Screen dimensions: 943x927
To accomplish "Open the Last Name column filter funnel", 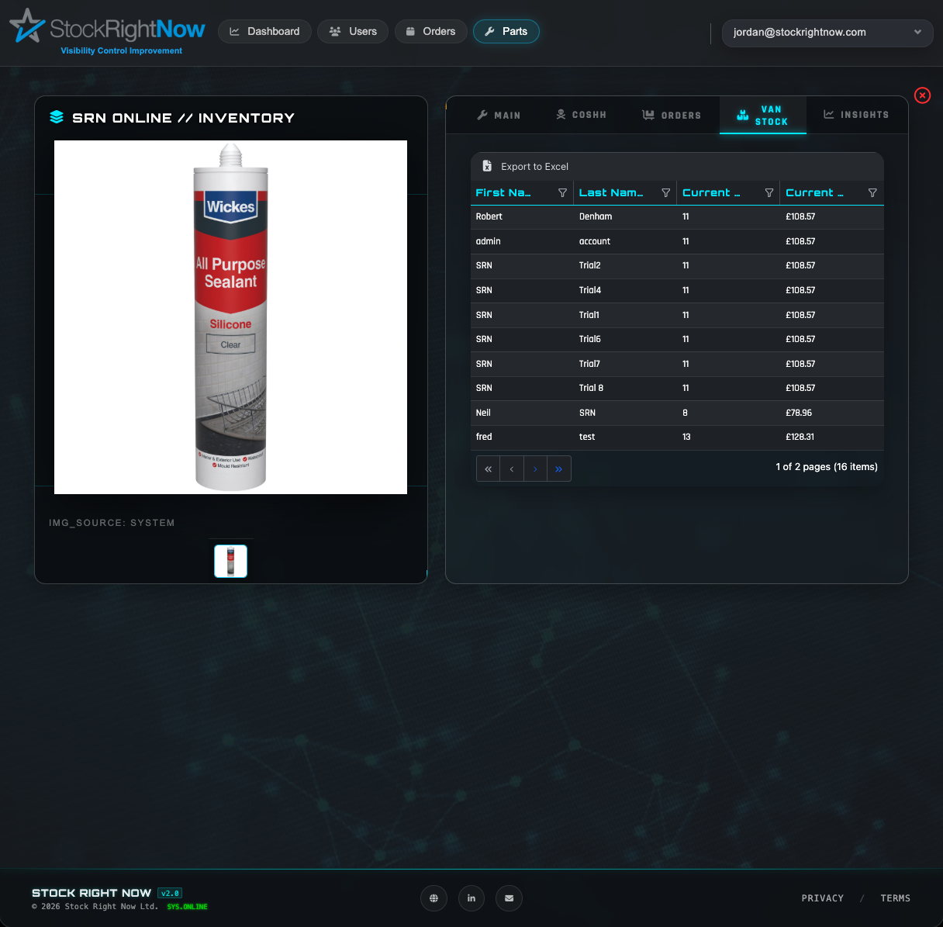I will (666, 192).
